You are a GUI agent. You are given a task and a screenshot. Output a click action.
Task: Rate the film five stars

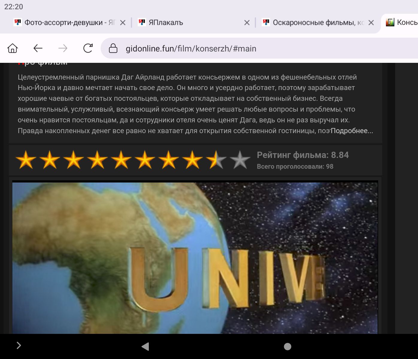121,160
